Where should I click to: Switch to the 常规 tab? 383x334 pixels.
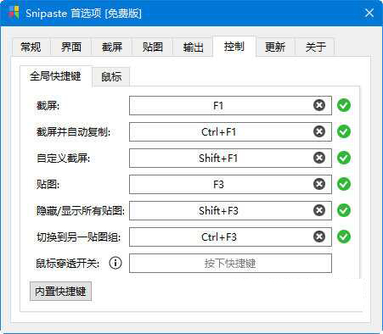31,47
